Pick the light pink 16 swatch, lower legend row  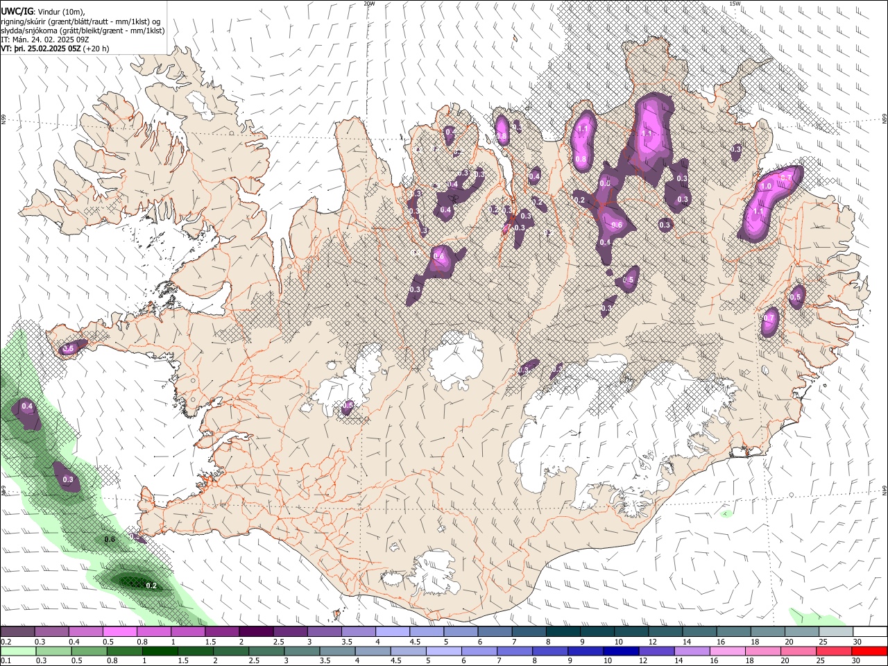click(x=728, y=651)
